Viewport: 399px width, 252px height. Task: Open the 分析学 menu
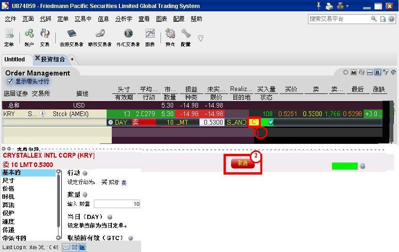tap(124, 19)
